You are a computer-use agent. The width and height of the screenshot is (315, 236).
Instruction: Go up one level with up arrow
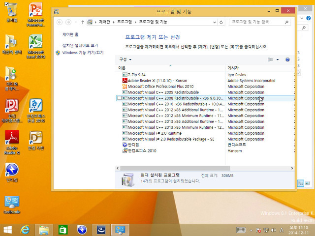coord(83,22)
